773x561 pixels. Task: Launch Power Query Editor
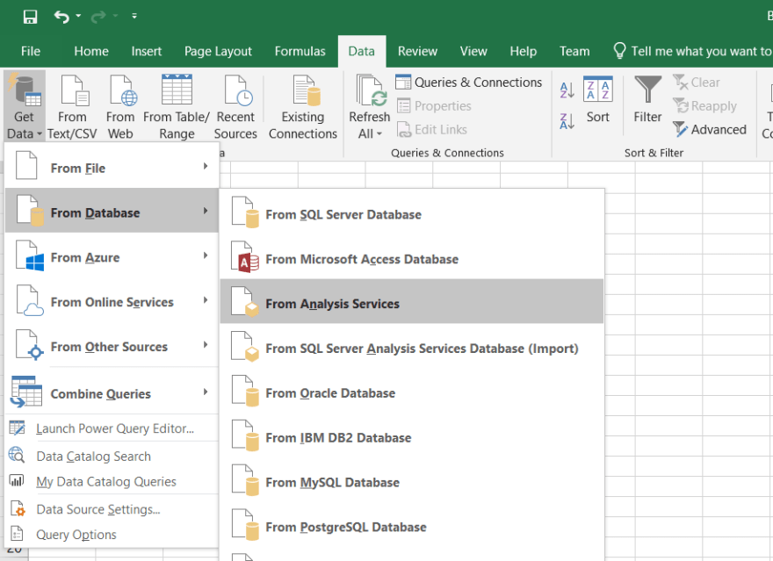pos(112,428)
